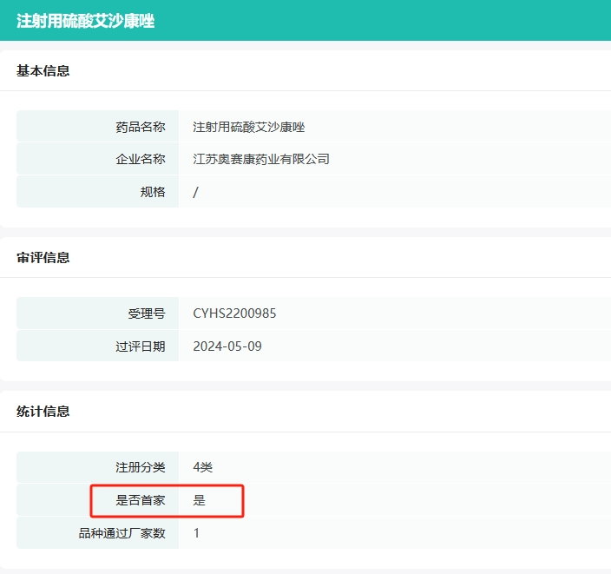Click the 统计信息 section header
This screenshot has width=611, height=574.
coord(43,412)
